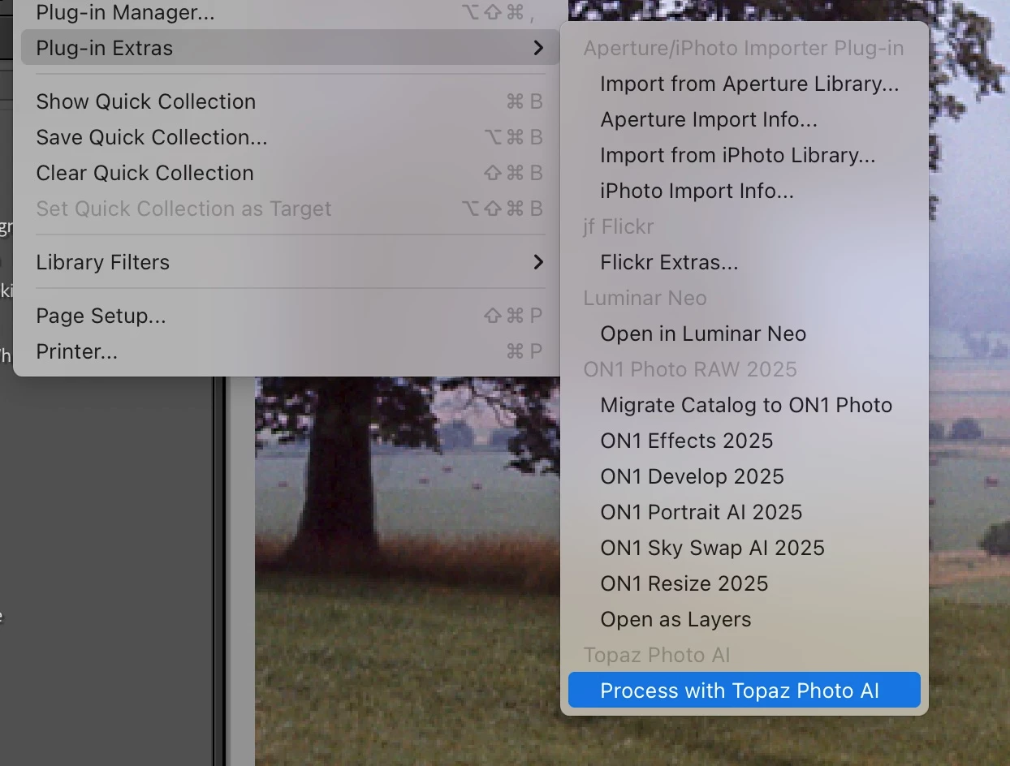Expand Library Filters chevron arrow

point(538,262)
